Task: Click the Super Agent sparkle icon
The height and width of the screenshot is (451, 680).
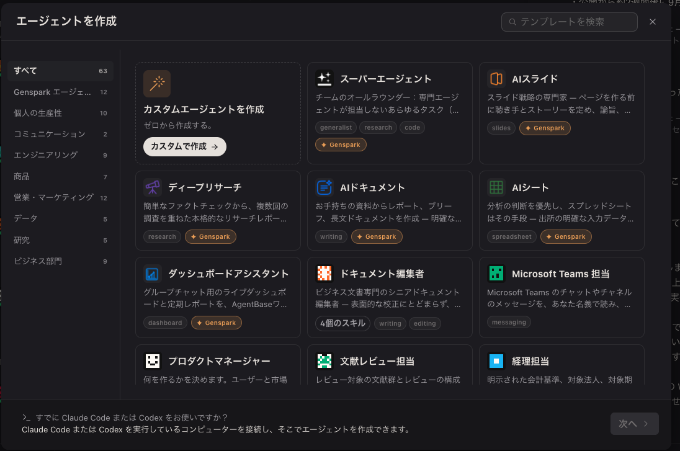Action: coord(324,79)
